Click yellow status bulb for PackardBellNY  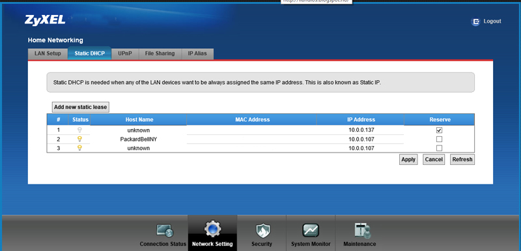pos(79,139)
